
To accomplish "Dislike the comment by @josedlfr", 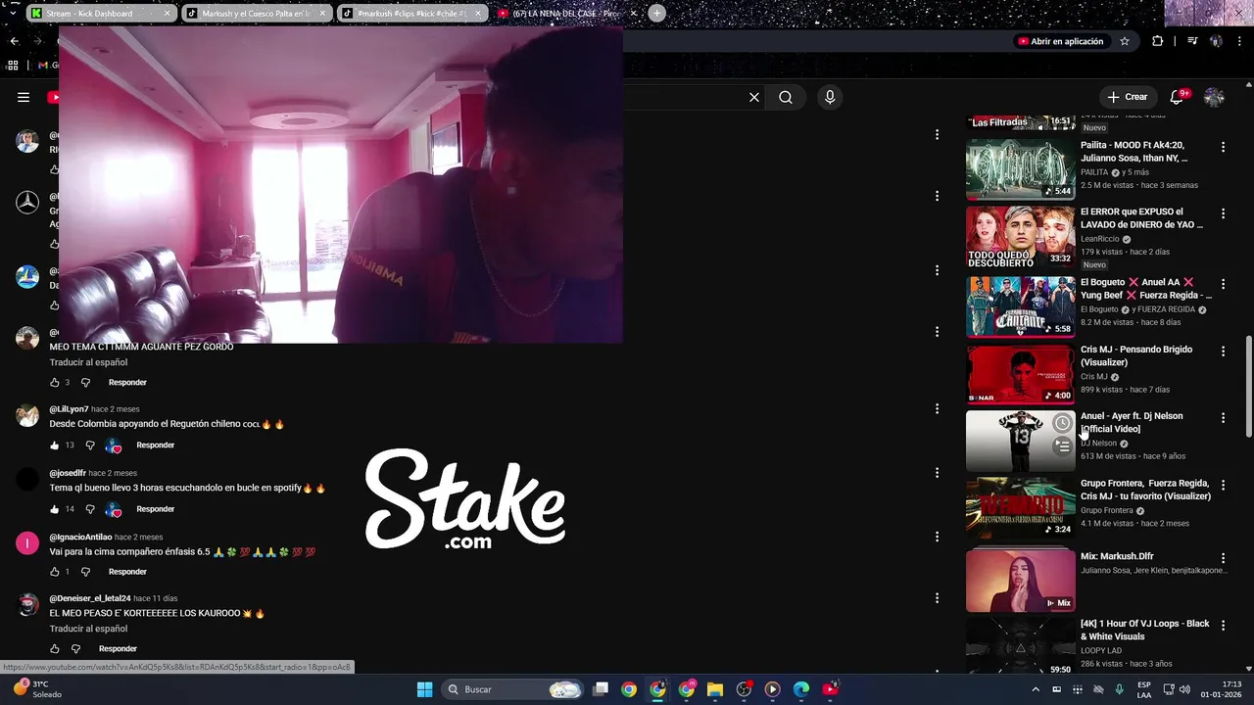I will (90, 509).
